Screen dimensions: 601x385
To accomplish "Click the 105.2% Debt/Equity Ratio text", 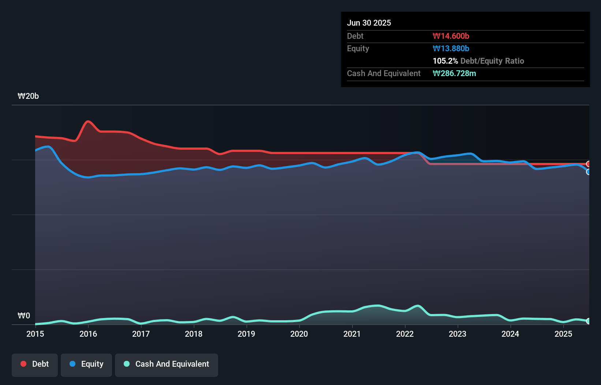I will (478, 61).
